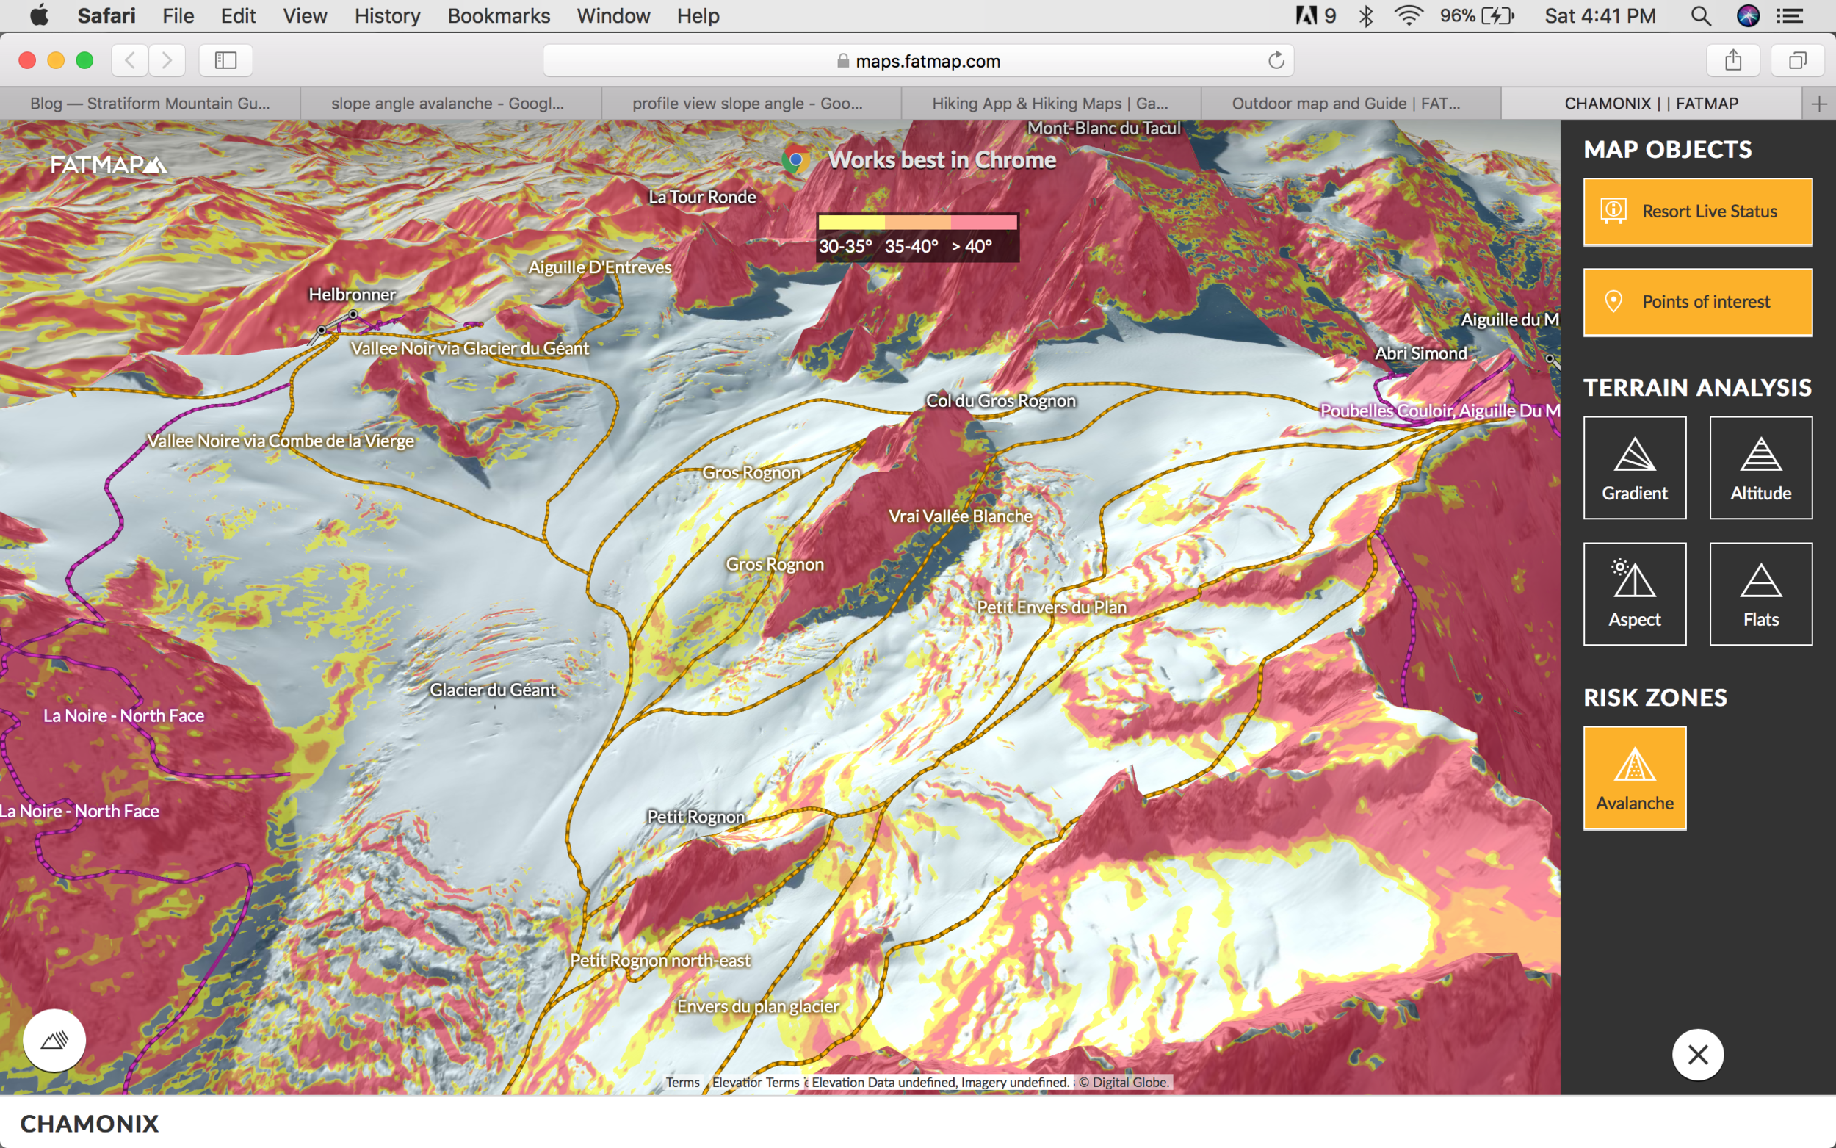Click the pink >40° legend swatch

pos(983,222)
